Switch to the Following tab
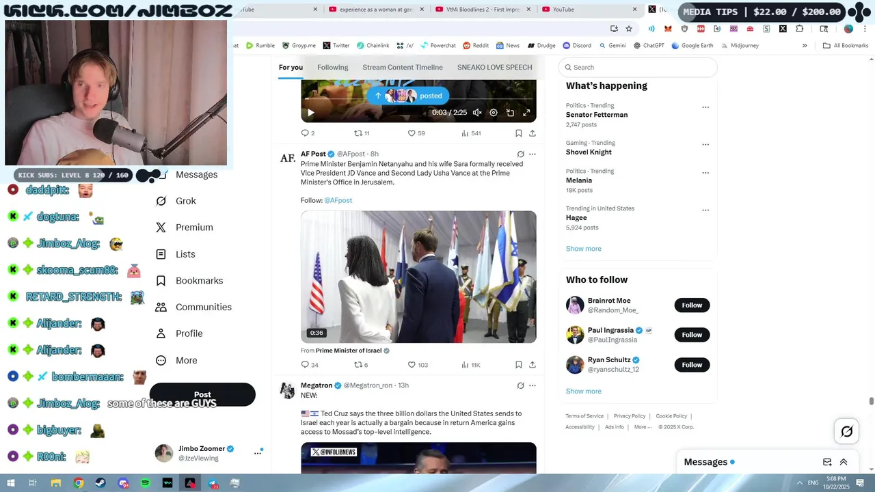The width and height of the screenshot is (875, 492). point(333,67)
